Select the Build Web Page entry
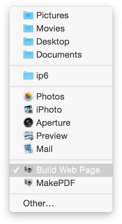 click(x=61, y=170)
